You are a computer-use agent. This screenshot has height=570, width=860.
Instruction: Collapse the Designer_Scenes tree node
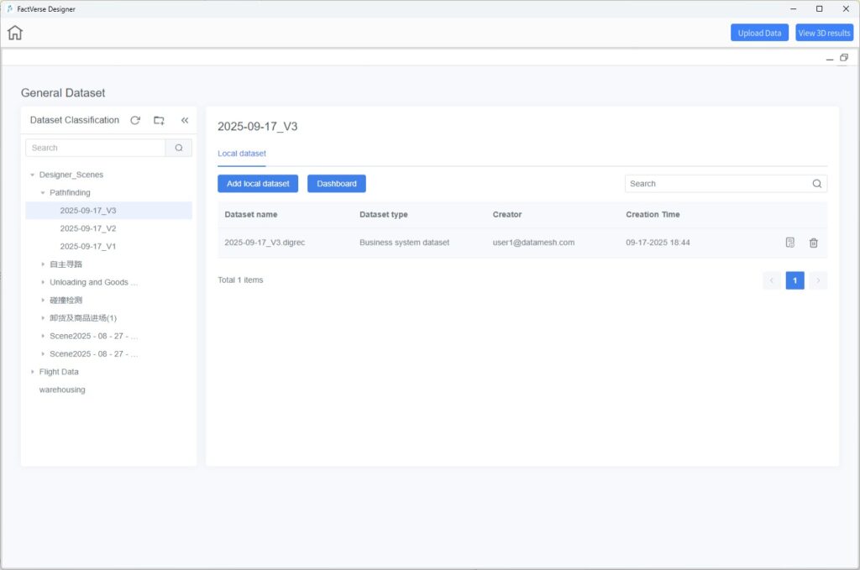coord(32,175)
